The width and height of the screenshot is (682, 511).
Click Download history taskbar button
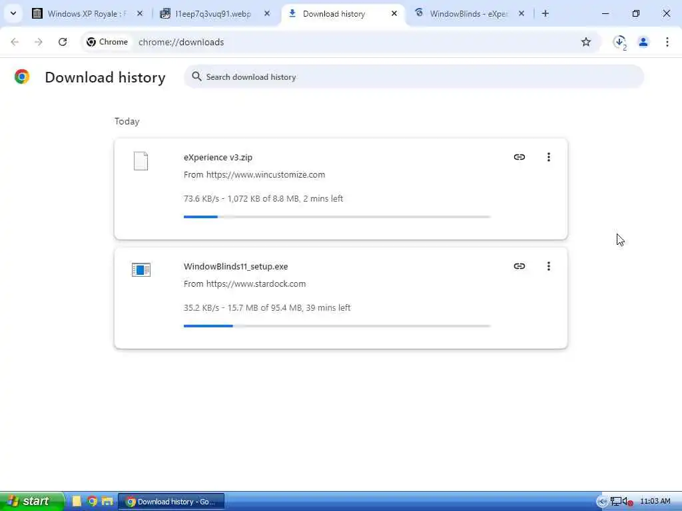pyautogui.click(x=171, y=502)
